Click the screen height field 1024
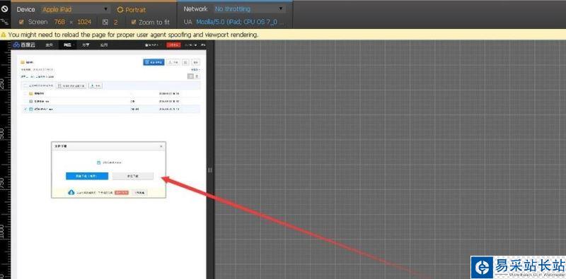566x279 pixels. click(x=84, y=22)
